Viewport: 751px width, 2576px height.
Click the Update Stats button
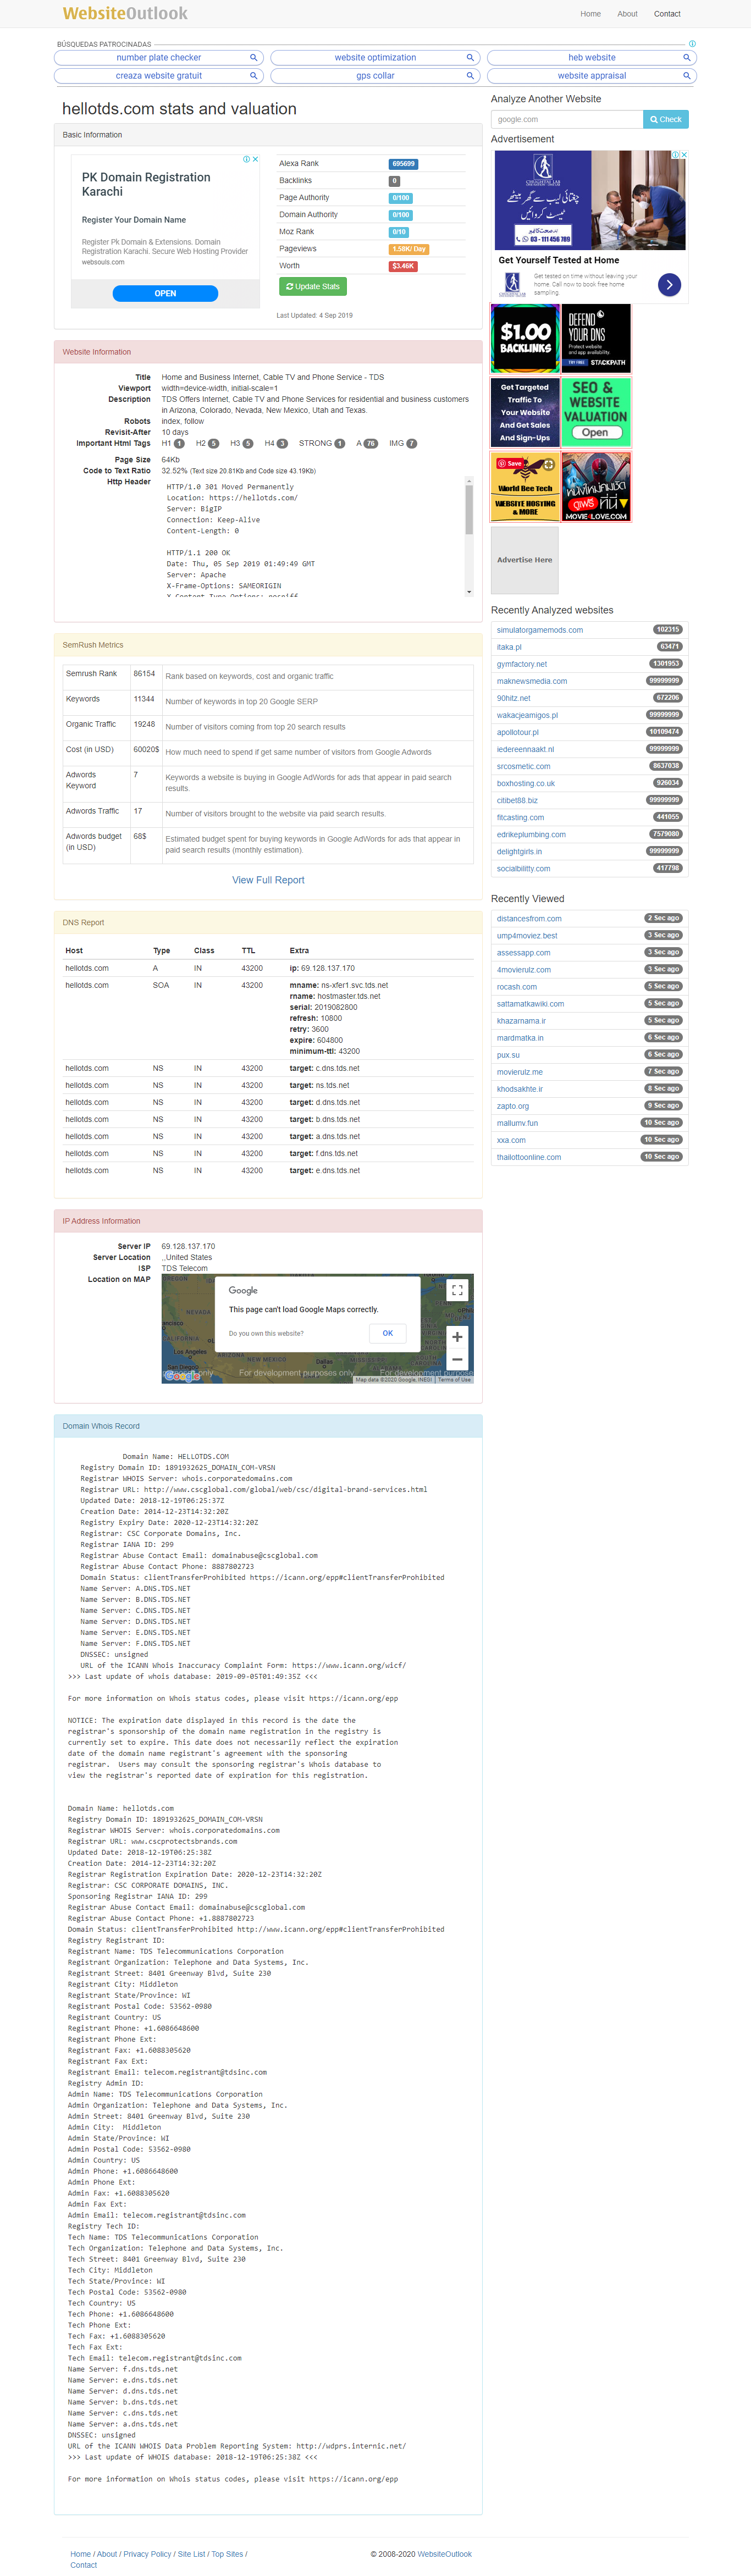313,286
